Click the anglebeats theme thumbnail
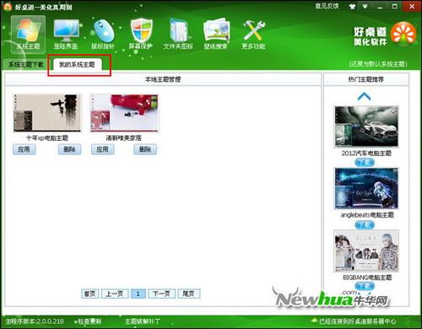The width and height of the screenshot is (422, 329). [x=366, y=188]
